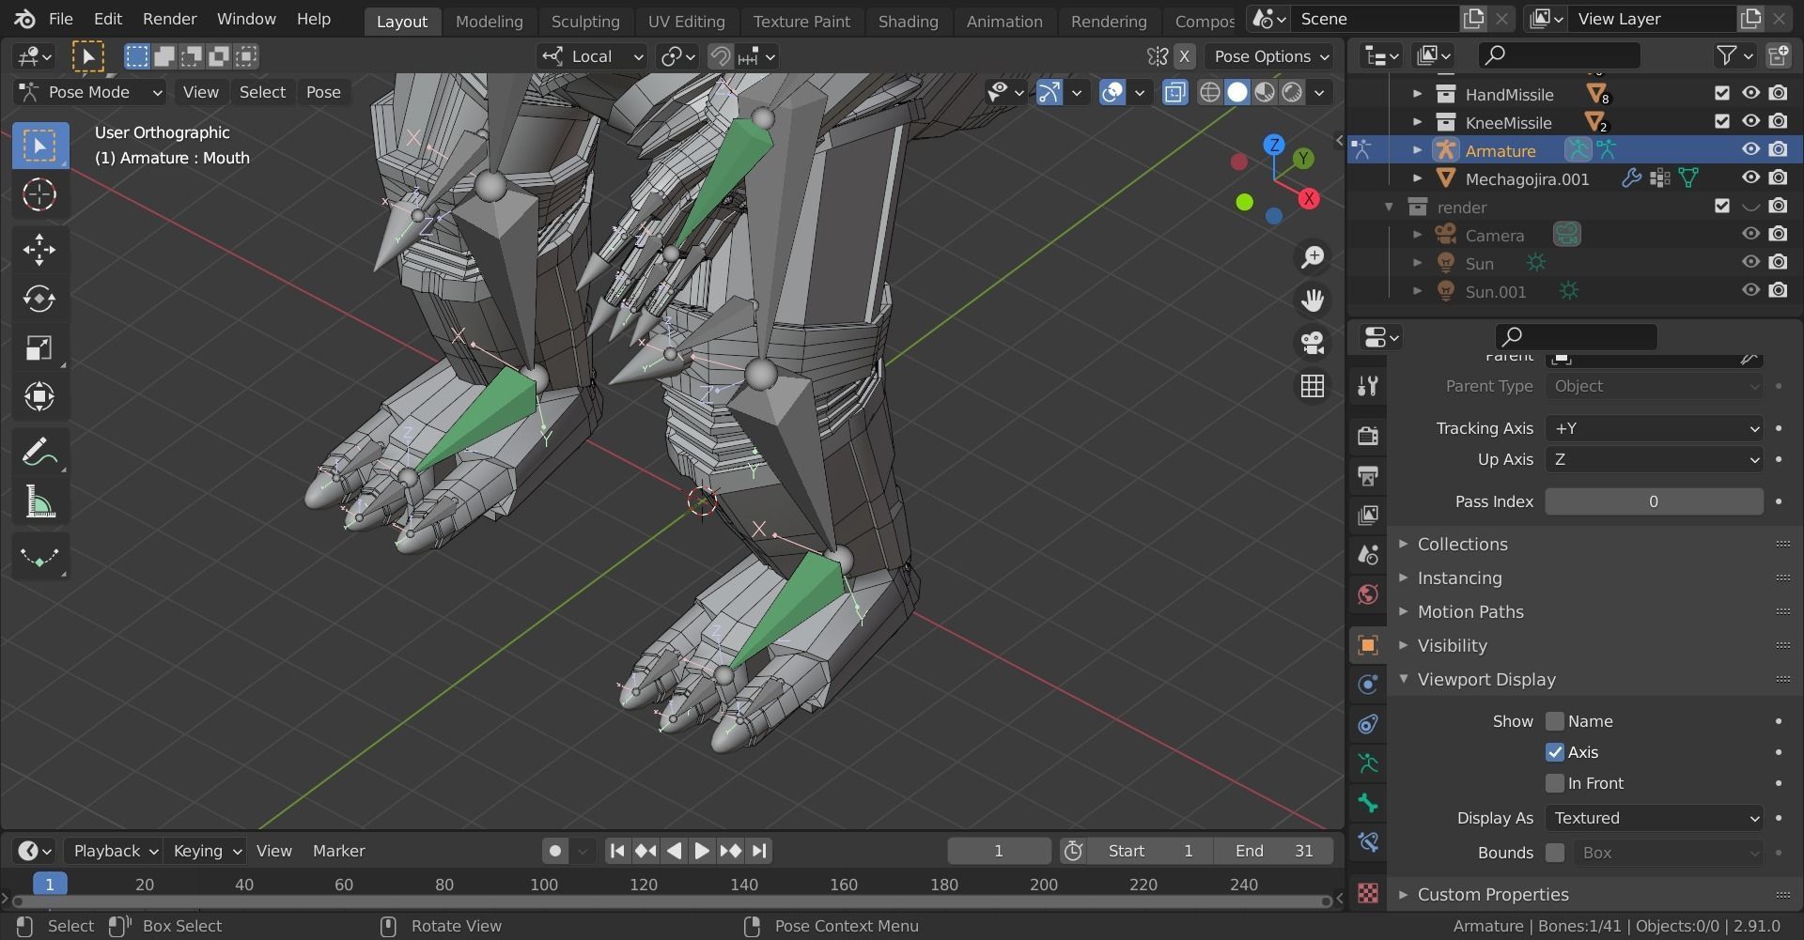1804x940 pixels.
Task: Uncheck the Axis display checkbox
Action: coord(1555,752)
